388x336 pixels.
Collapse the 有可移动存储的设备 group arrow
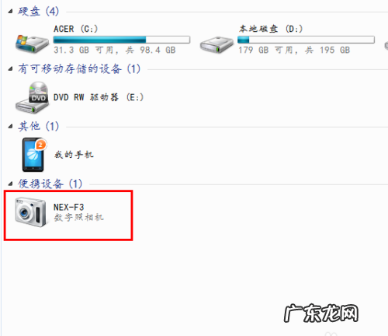(x=10, y=69)
